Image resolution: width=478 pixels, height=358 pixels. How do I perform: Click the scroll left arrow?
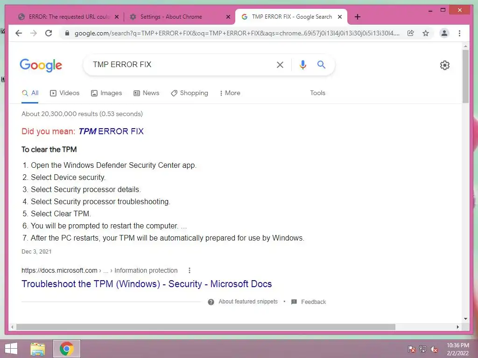point(12,327)
